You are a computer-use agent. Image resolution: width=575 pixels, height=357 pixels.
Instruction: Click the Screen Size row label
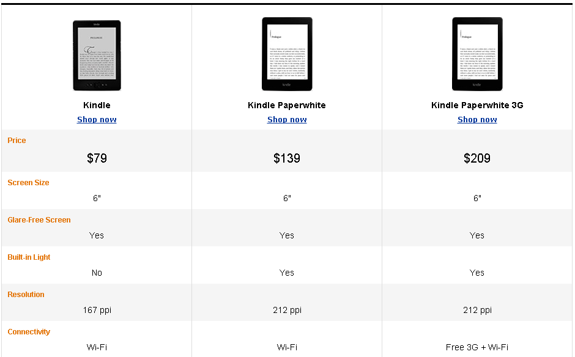pyautogui.click(x=28, y=183)
